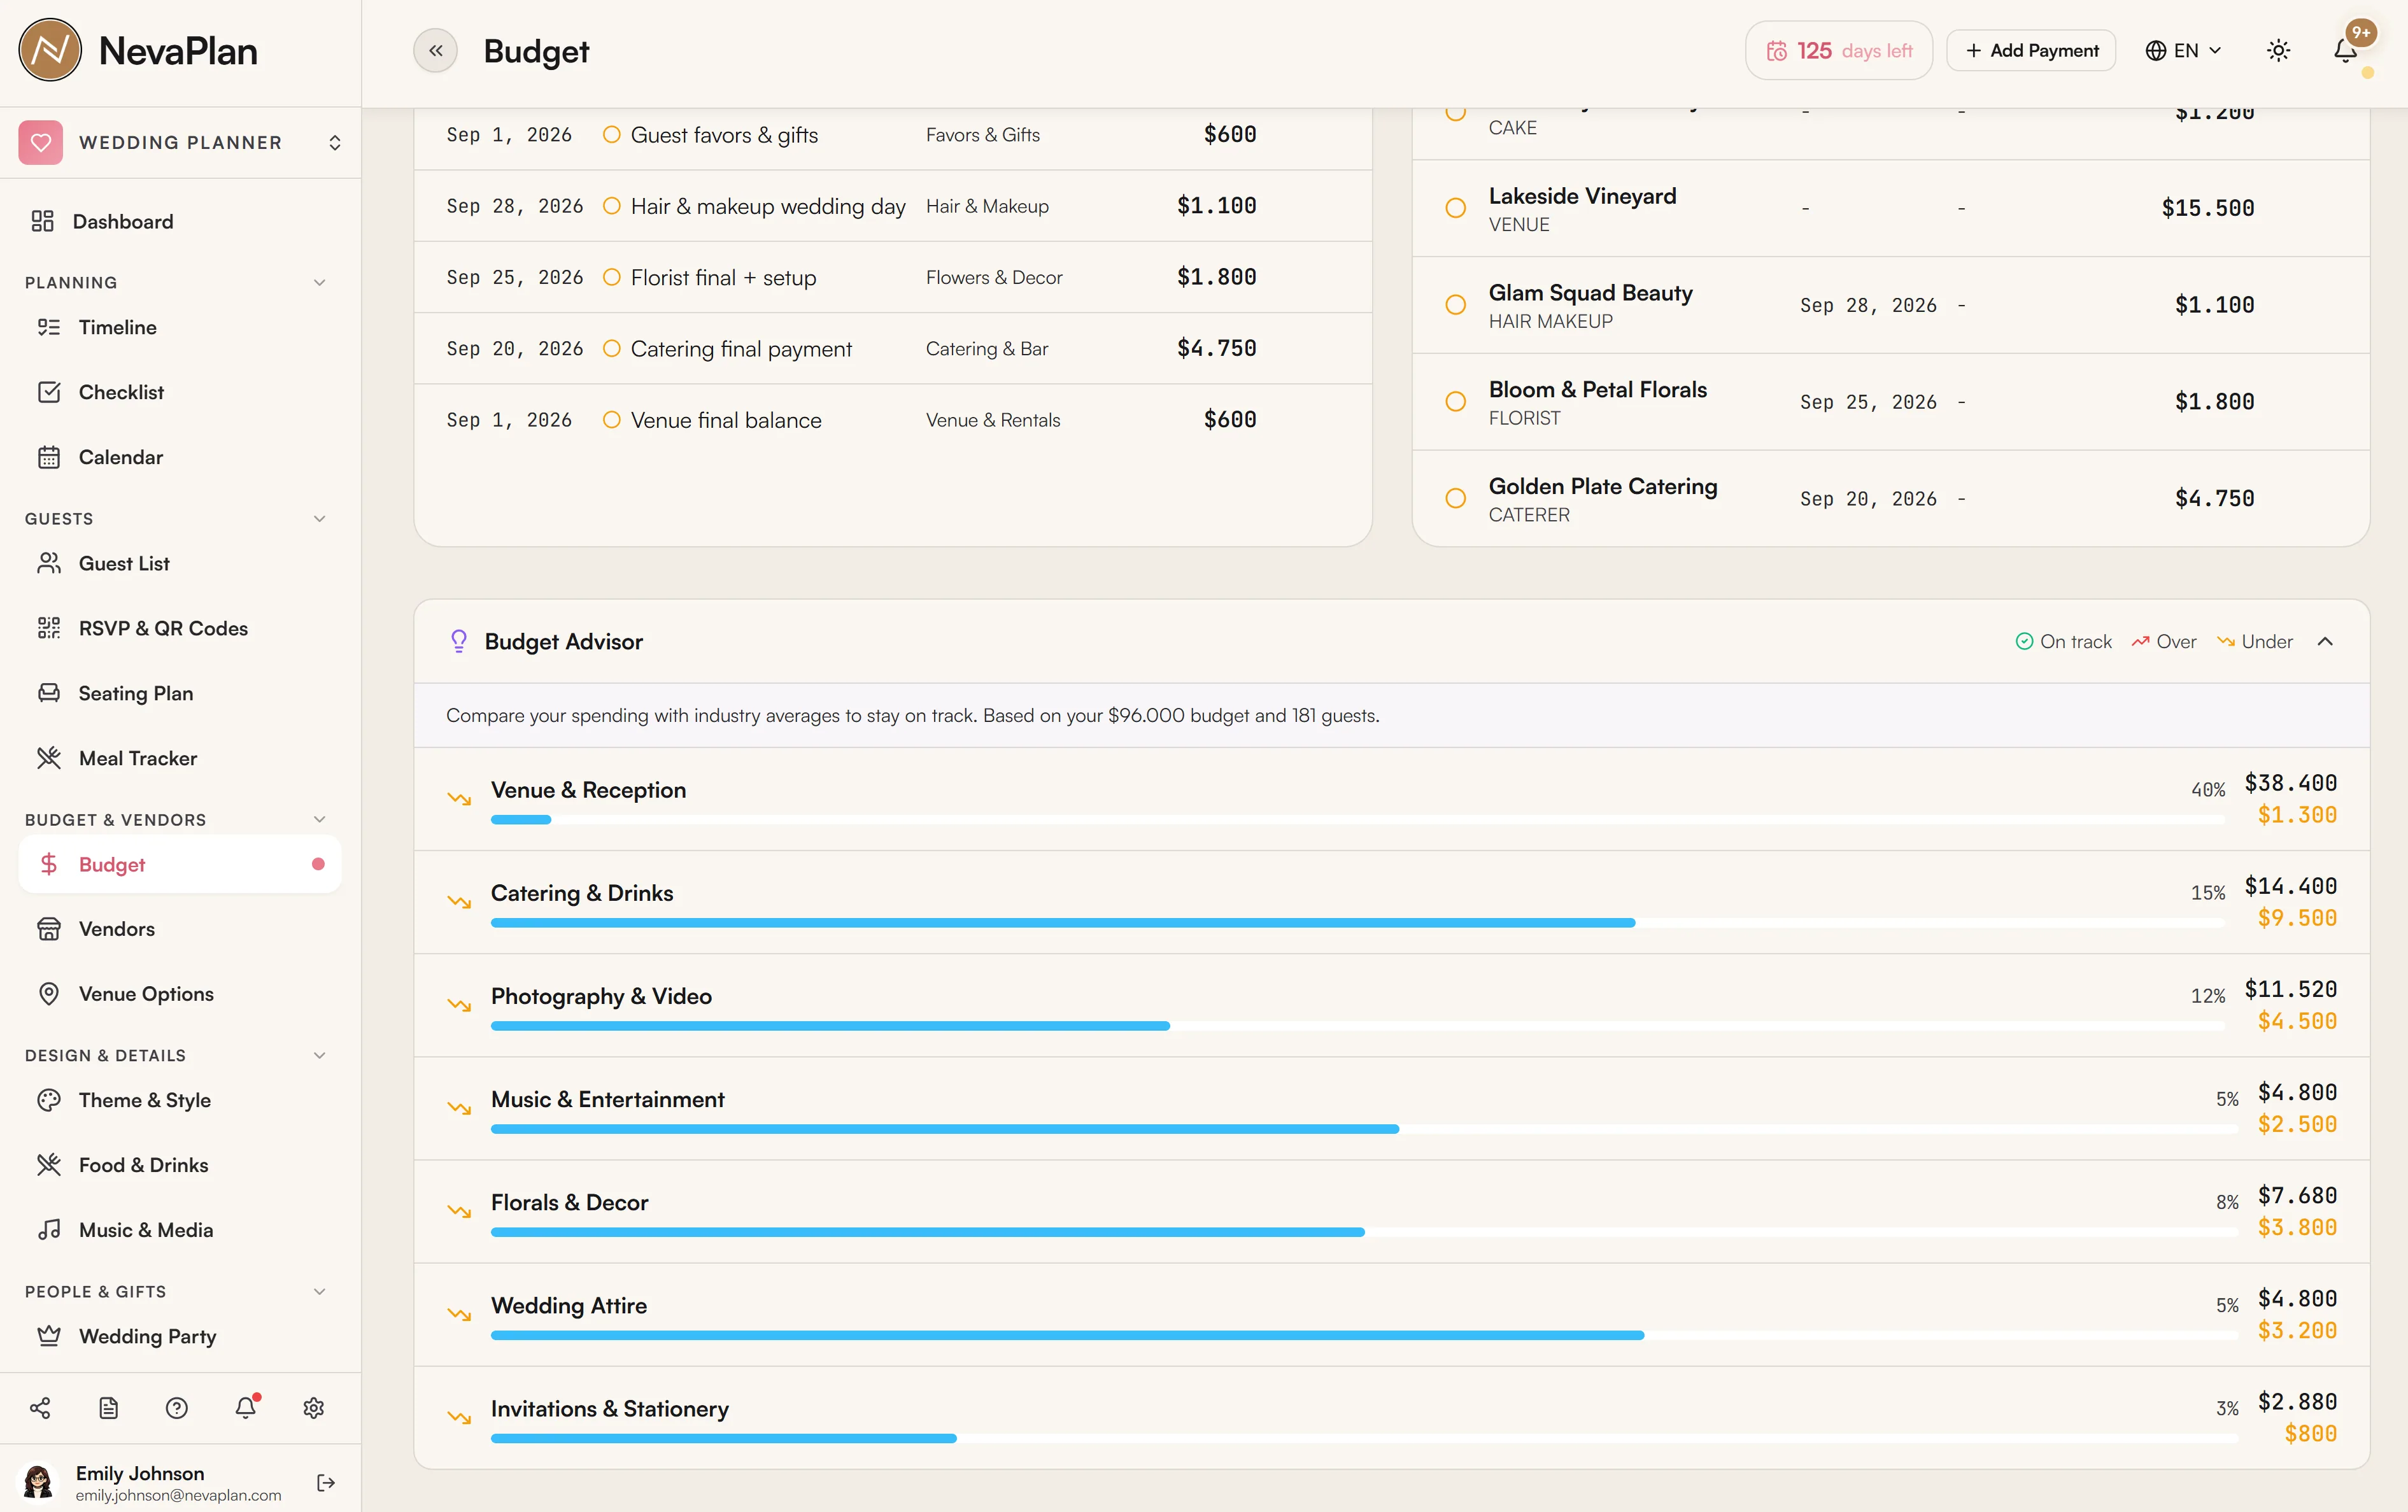Toggle the light/dark theme sun icon
Image resolution: width=2408 pixels, height=1512 pixels.
coord(2278,51)
